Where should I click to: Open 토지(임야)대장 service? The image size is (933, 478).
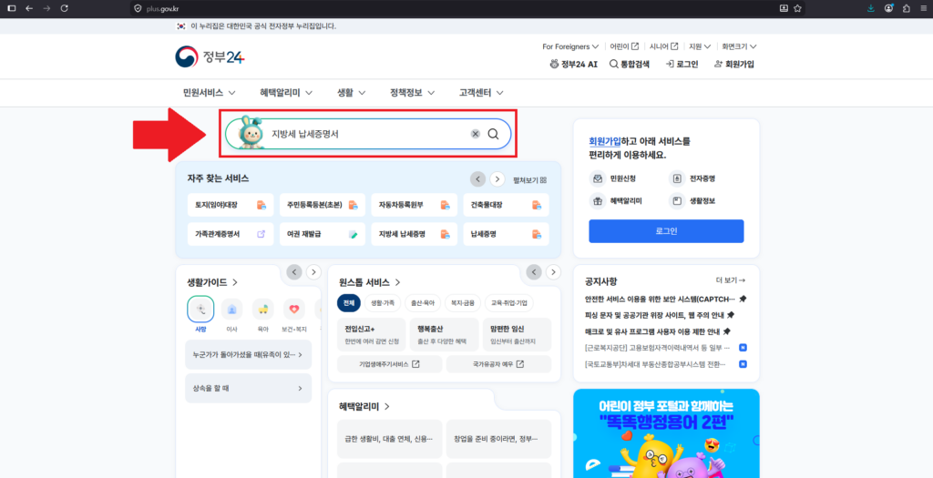click(231, 205)
